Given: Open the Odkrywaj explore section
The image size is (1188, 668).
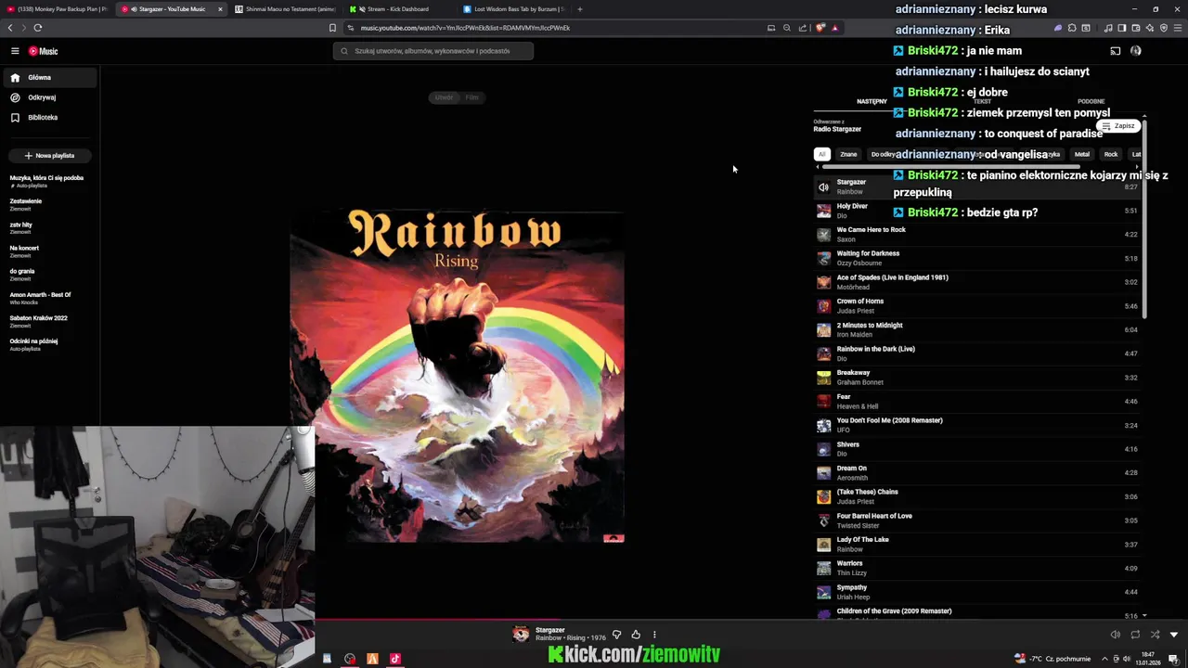Looking at the screenshot, I should (x=49, y=97).
